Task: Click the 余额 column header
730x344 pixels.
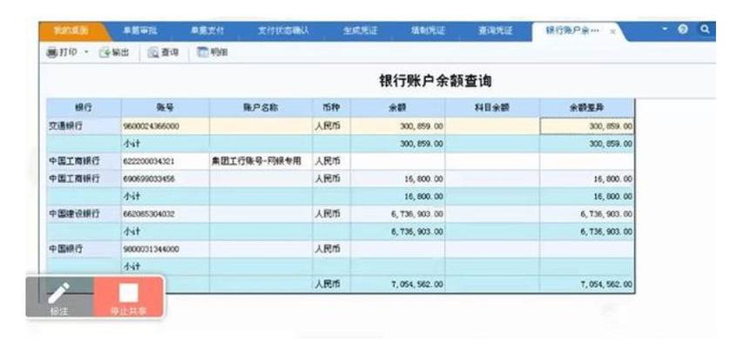Action: click(x=397, y=108)
